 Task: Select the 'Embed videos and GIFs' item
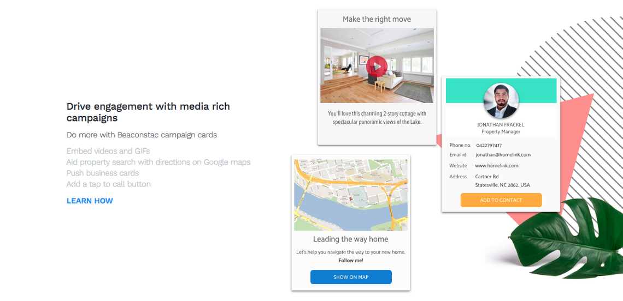click(108, 151)
